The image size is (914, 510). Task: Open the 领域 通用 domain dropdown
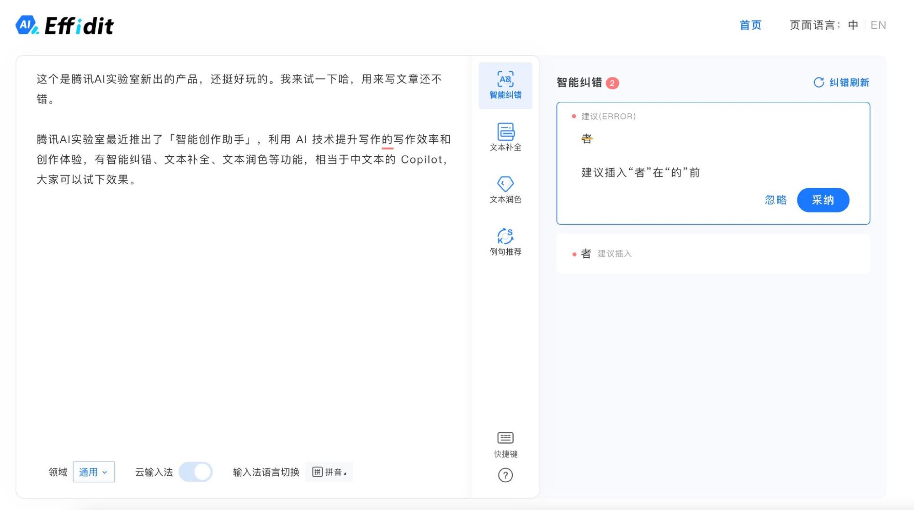click(94, 472)
